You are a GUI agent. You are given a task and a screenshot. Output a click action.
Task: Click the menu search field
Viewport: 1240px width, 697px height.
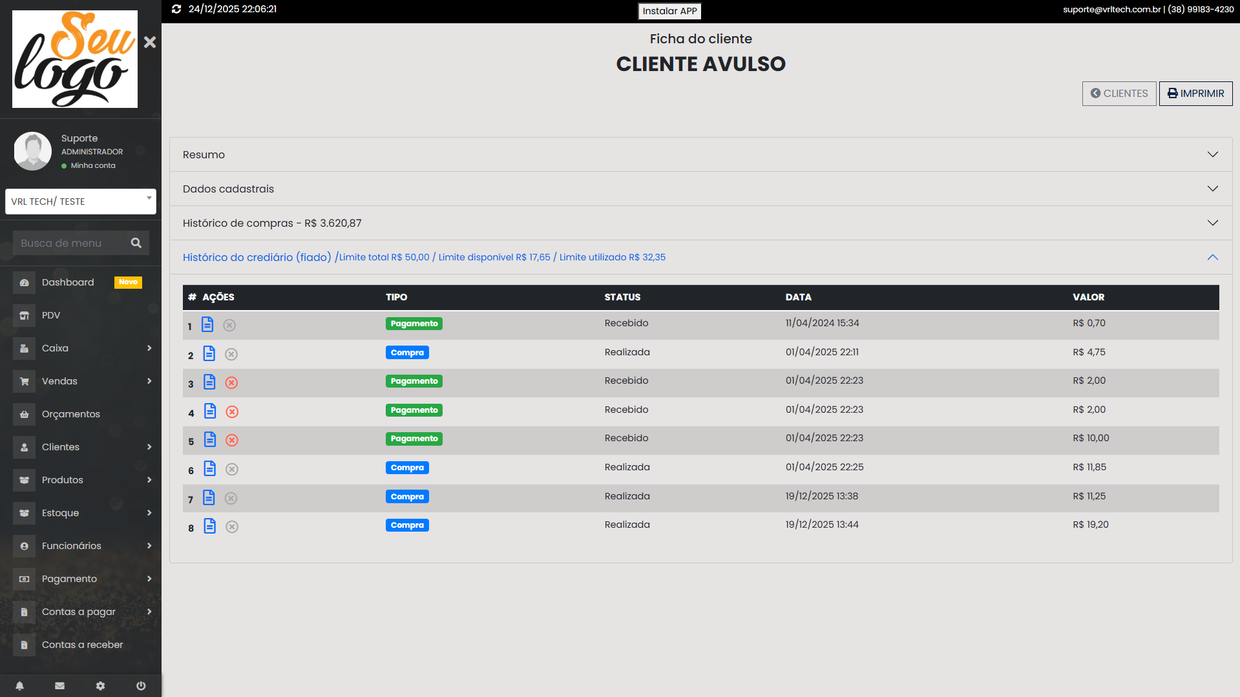point(71,243)
